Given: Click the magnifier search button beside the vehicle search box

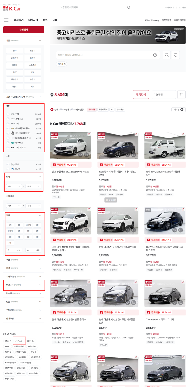Looking at the screenshot, I should (x=167, y=55).
